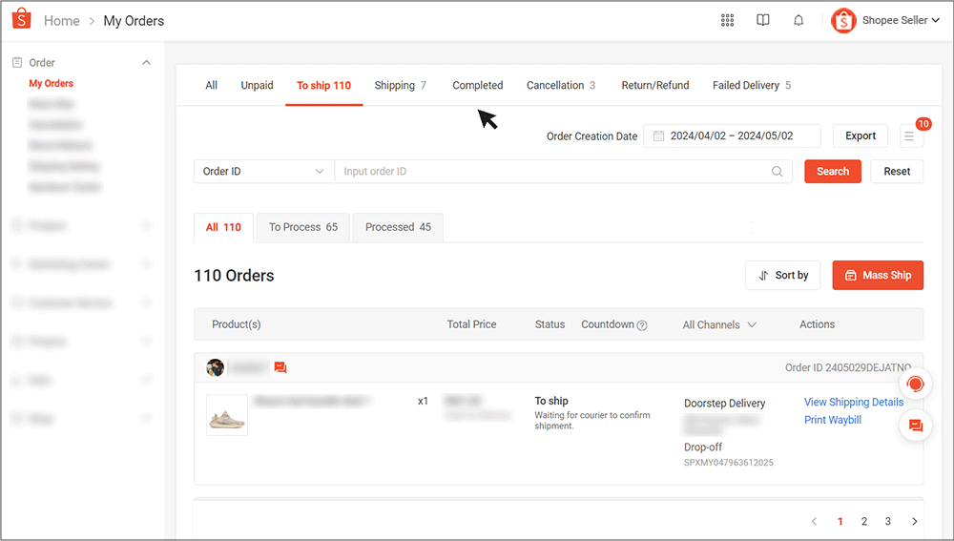Click the magnifier icon in search box
Screen dimensions: 954x541
coord(777,172)
